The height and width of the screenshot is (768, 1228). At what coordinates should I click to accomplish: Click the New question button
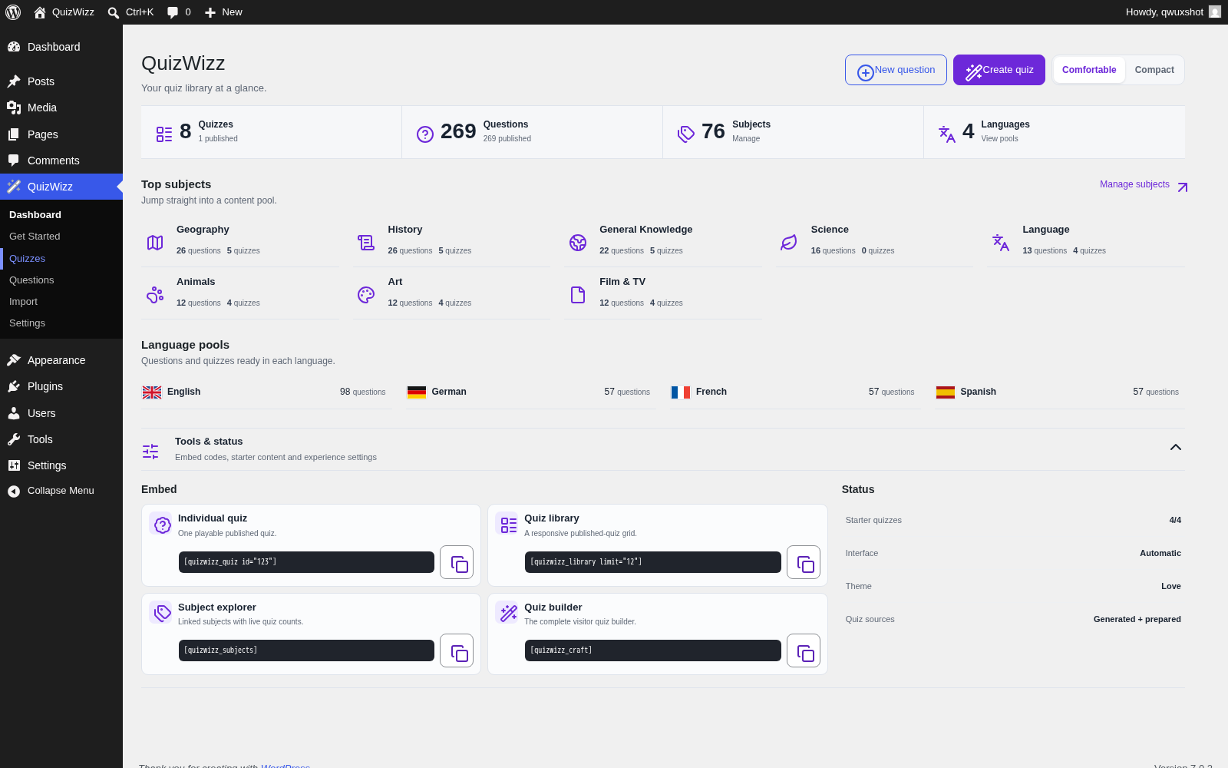click(896, 70)
